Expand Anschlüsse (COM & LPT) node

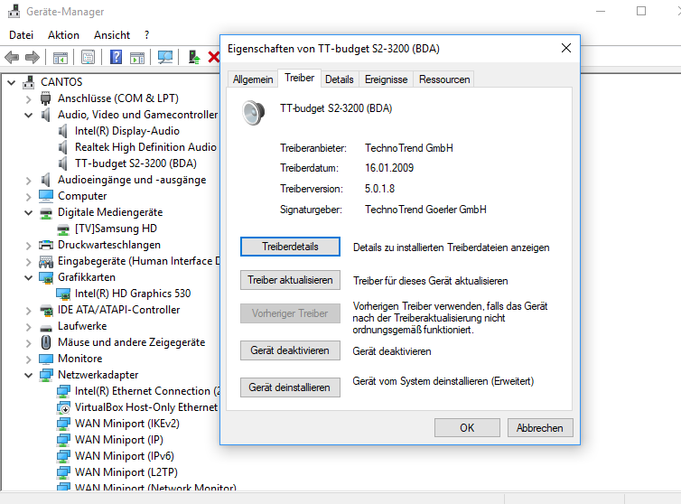click(28, 99)
